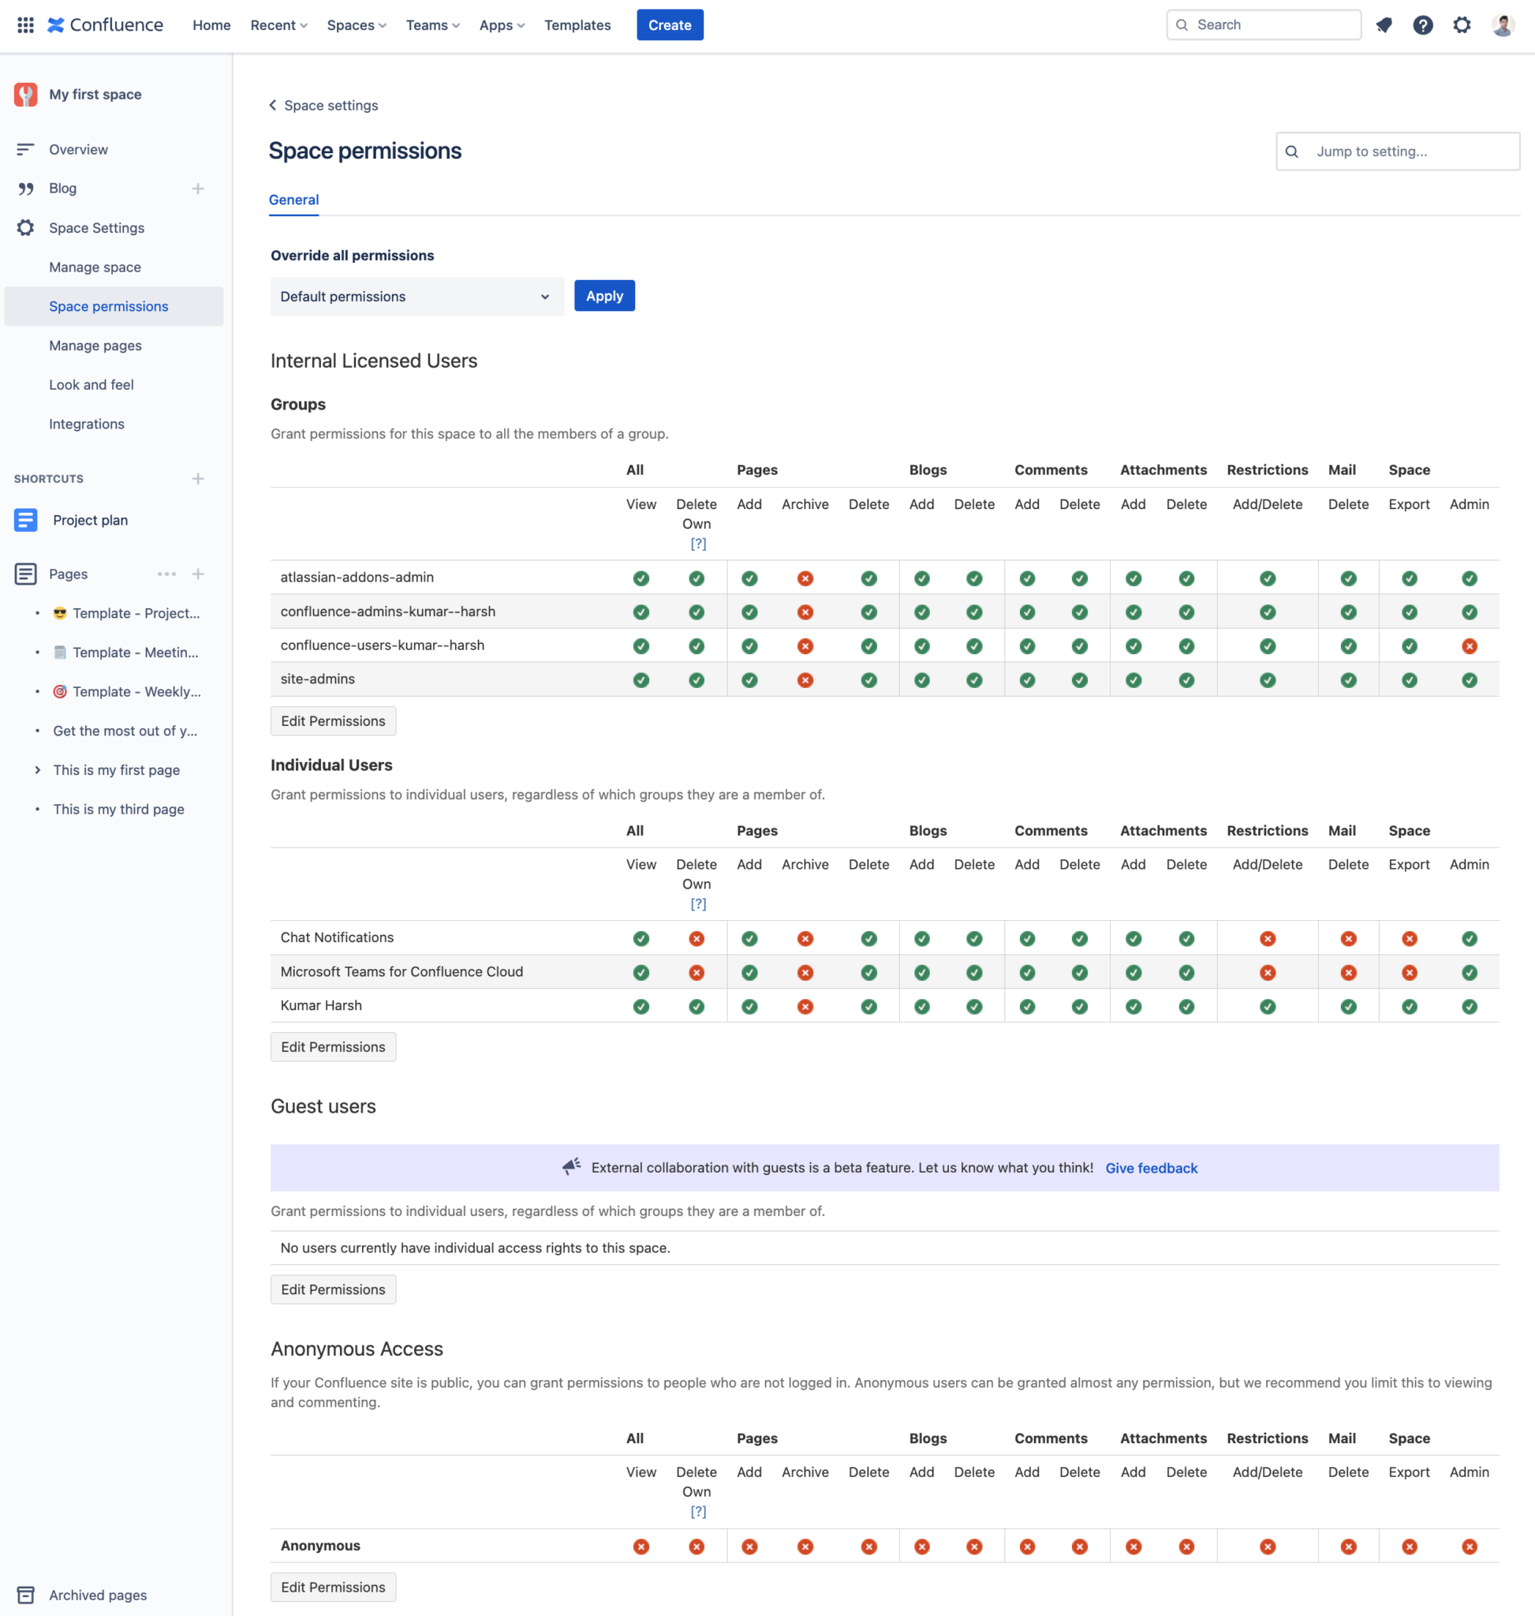Click the more options dots next to Pages
The image size is (1535, 1616).
[x=167, y=574]
